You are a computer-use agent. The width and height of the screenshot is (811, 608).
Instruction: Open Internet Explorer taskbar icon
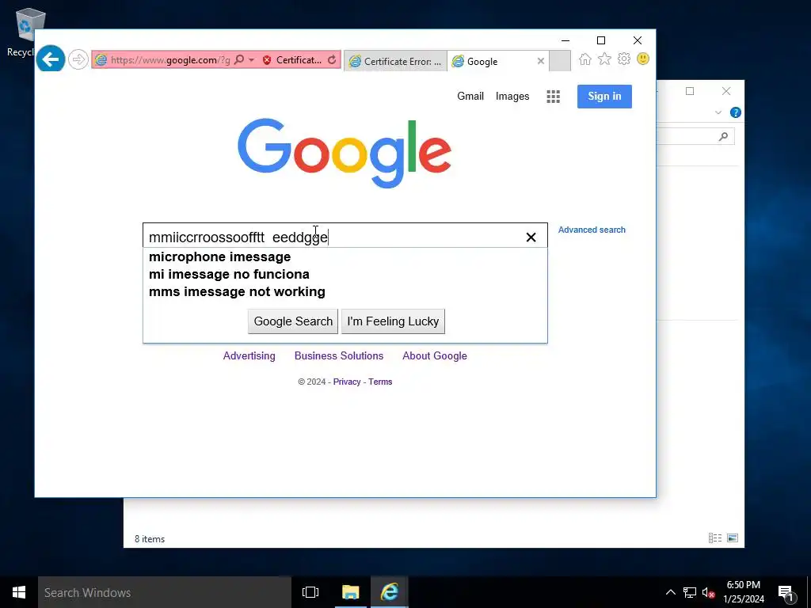click(x=390, y=592)
